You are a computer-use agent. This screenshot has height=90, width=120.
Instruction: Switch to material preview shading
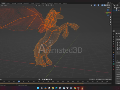point(107,5)
